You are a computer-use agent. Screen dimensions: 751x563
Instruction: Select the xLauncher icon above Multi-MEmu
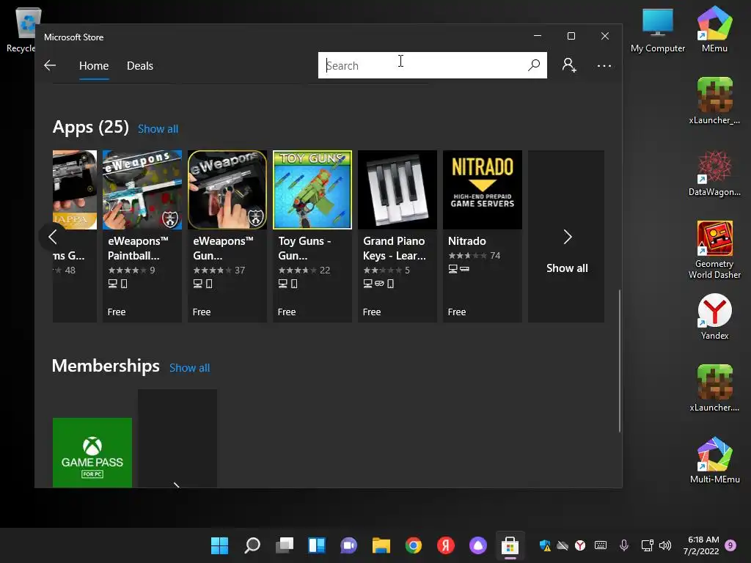point(714,389)
